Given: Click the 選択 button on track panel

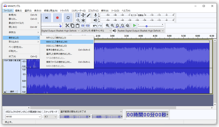Looking at the screenshot, I should tap(12, 92).
